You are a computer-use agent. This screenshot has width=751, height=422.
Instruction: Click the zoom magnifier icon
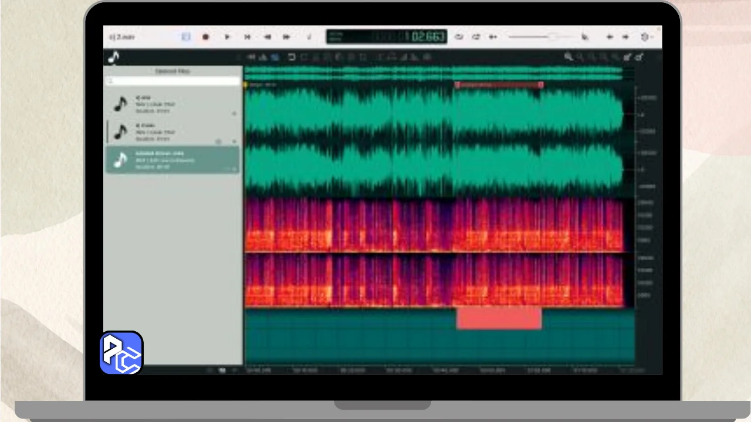568,57
